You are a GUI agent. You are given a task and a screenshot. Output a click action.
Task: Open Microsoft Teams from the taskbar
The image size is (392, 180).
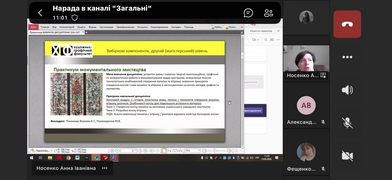pos(114,158)
